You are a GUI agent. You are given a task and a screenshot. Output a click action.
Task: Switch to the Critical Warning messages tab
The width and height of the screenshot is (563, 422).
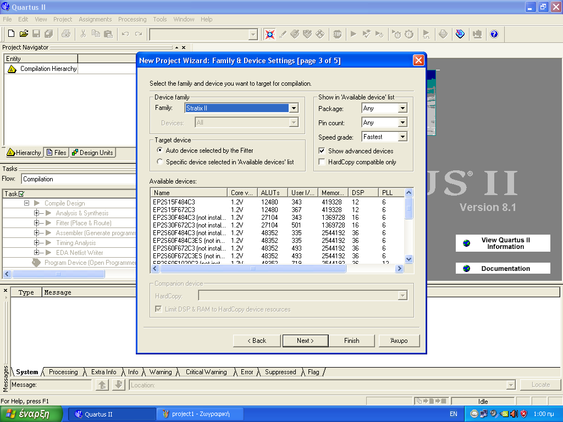click(x=206, y=372)
